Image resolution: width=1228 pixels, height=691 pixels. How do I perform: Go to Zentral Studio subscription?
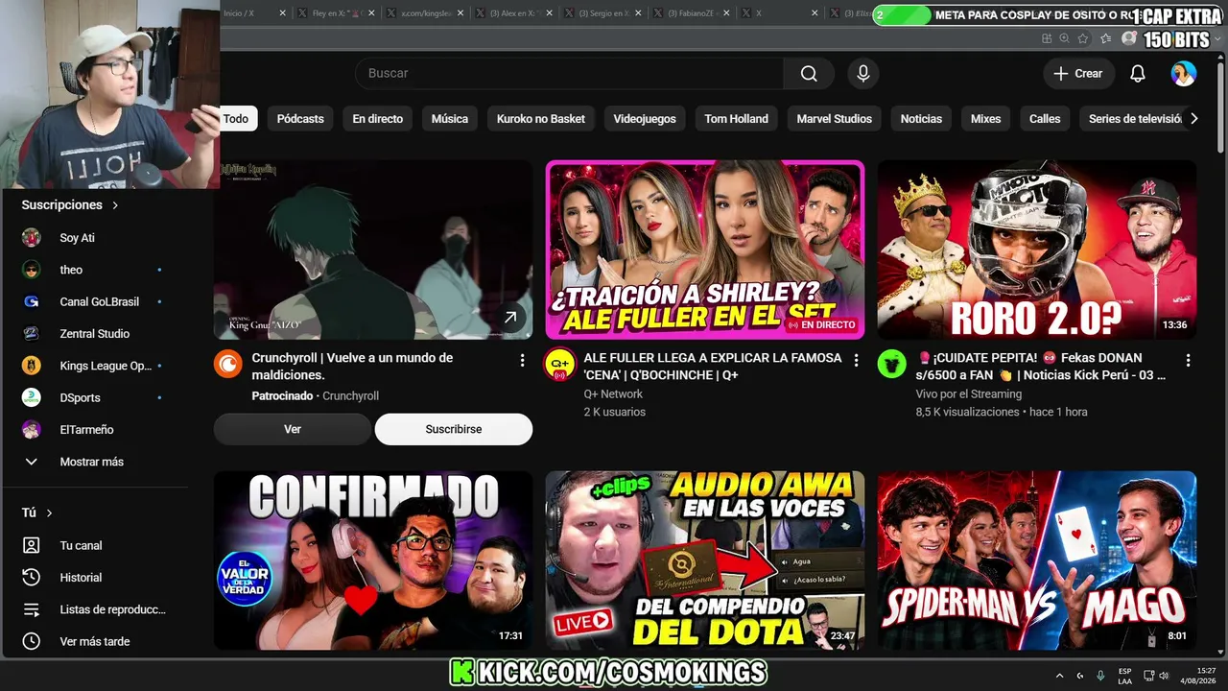(94, 333)
